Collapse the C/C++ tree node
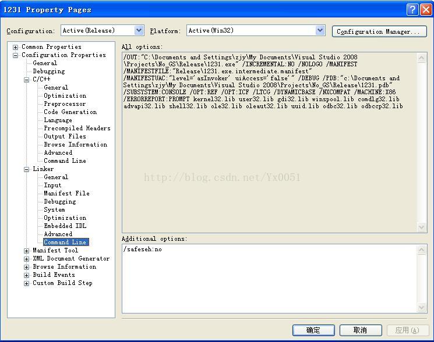 pyautogui.click(x=27, y=80)
